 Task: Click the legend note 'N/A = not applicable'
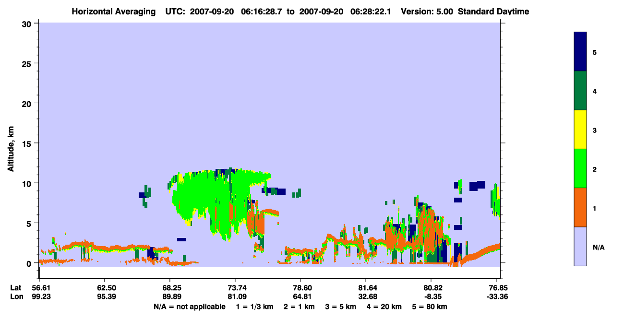[189, 307]
